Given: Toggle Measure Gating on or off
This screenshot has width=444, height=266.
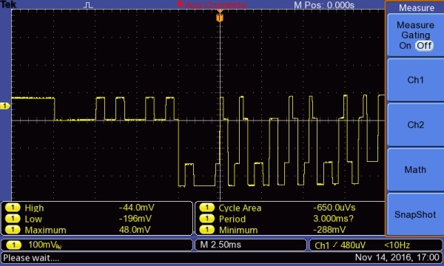Looking at the screenshot, I should [x=415, y=35].
